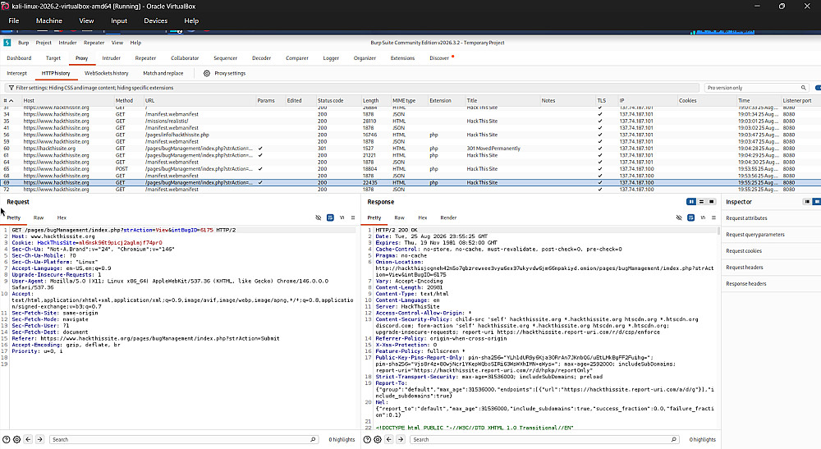The height and width of the screenshot is (449, 821).
Task: Switch to WebSockets history sub-tab
Action: click(106, 73)
